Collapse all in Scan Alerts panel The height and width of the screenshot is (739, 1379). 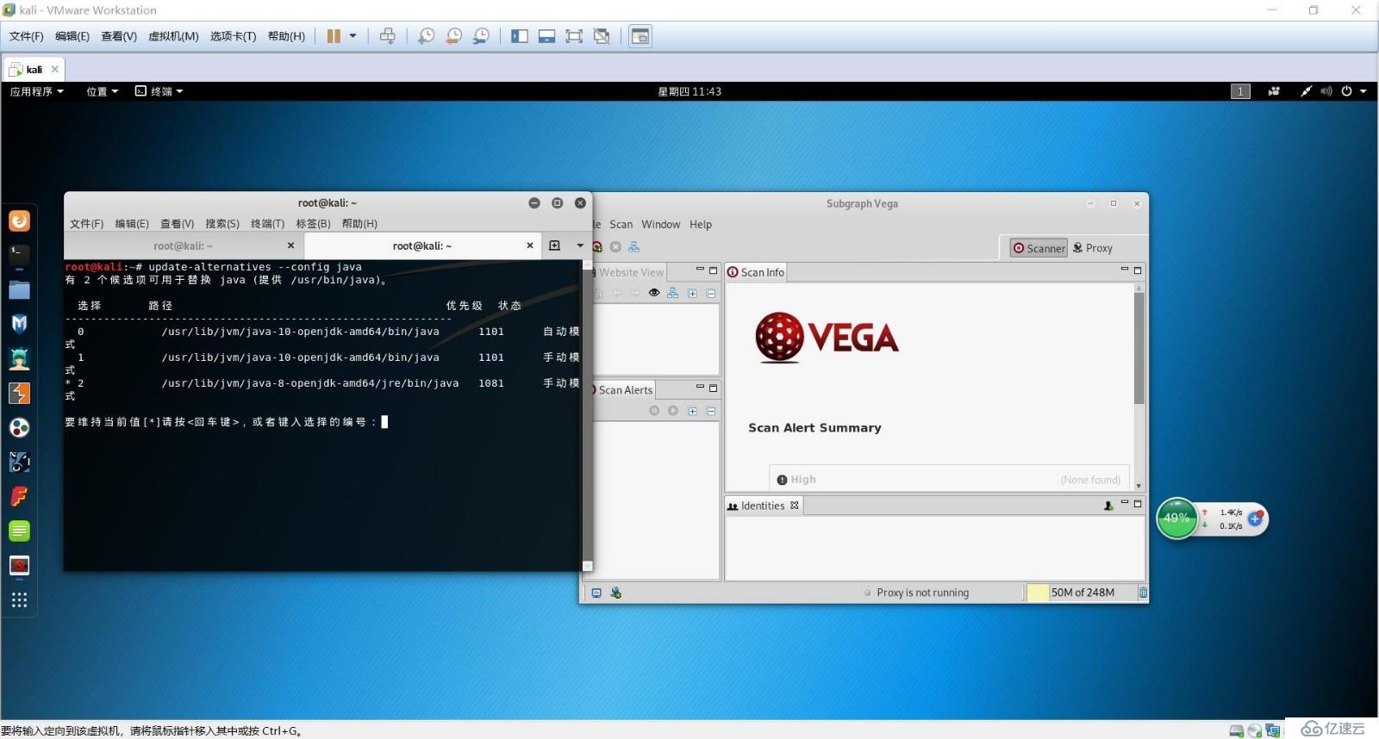[711, 411]
